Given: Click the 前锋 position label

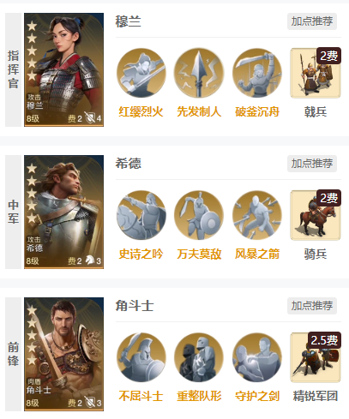Looking at the screenshot, I should pos(13,354).
